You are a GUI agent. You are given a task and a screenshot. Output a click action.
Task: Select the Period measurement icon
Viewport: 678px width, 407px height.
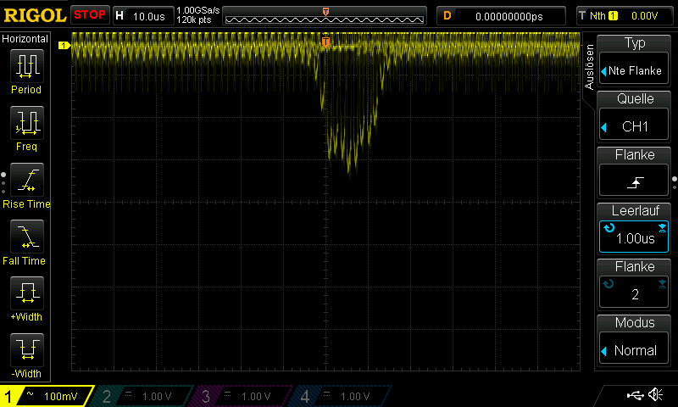[27, 66]
